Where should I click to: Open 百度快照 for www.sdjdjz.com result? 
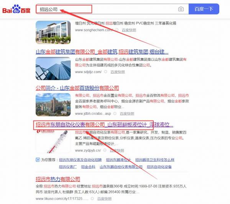coord(117,72)
